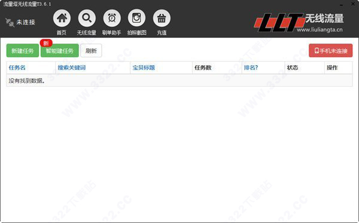Close the 流量塔 window

353,4
